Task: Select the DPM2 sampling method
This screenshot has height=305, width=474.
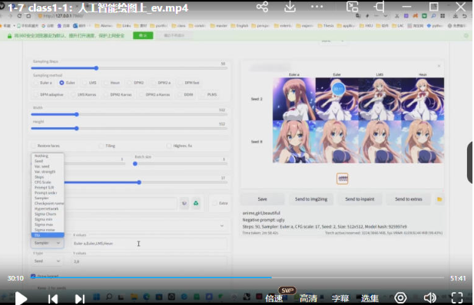Action: click(135, 83)
